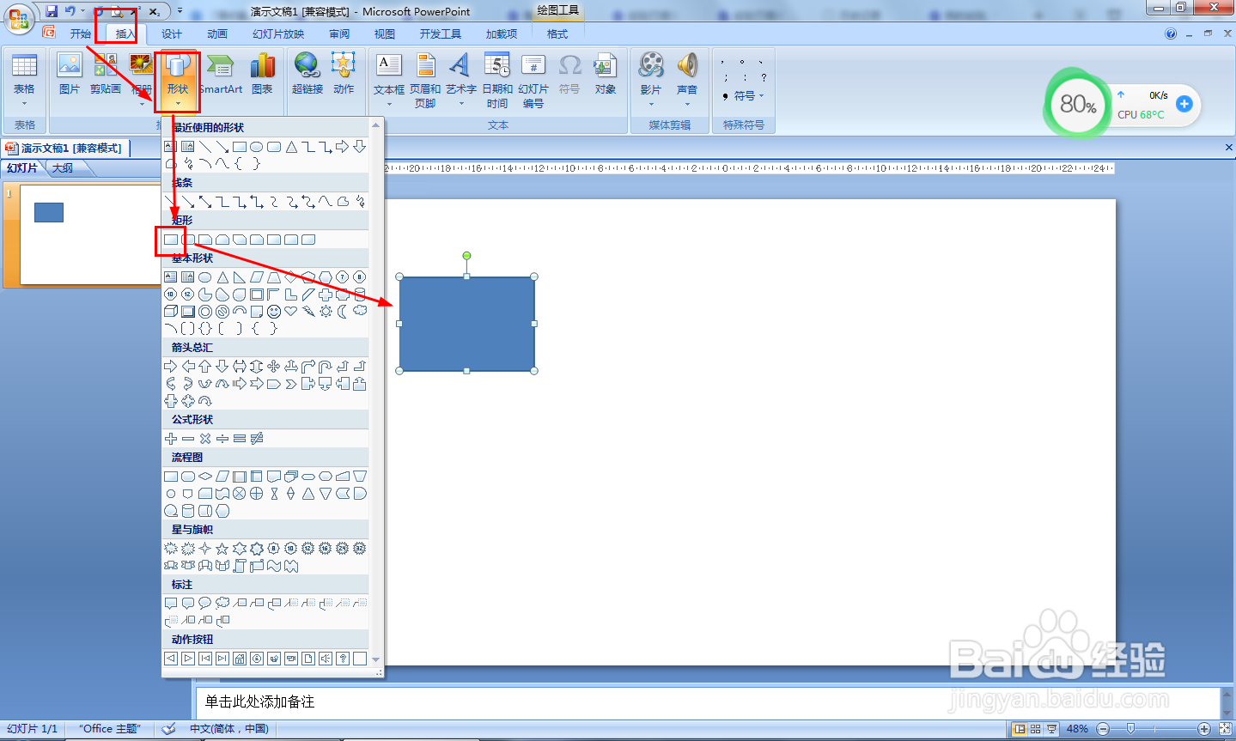Pick the Vertical Scroll banner shape
This screenshot has height=741, width=1236.
point(240,566)
